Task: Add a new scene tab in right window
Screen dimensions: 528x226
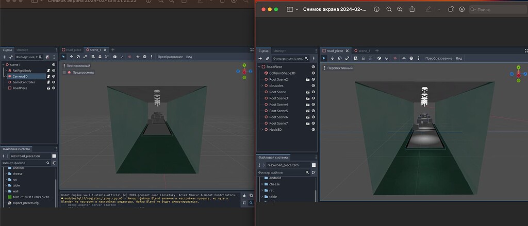Action: click(x=377, y=51)
